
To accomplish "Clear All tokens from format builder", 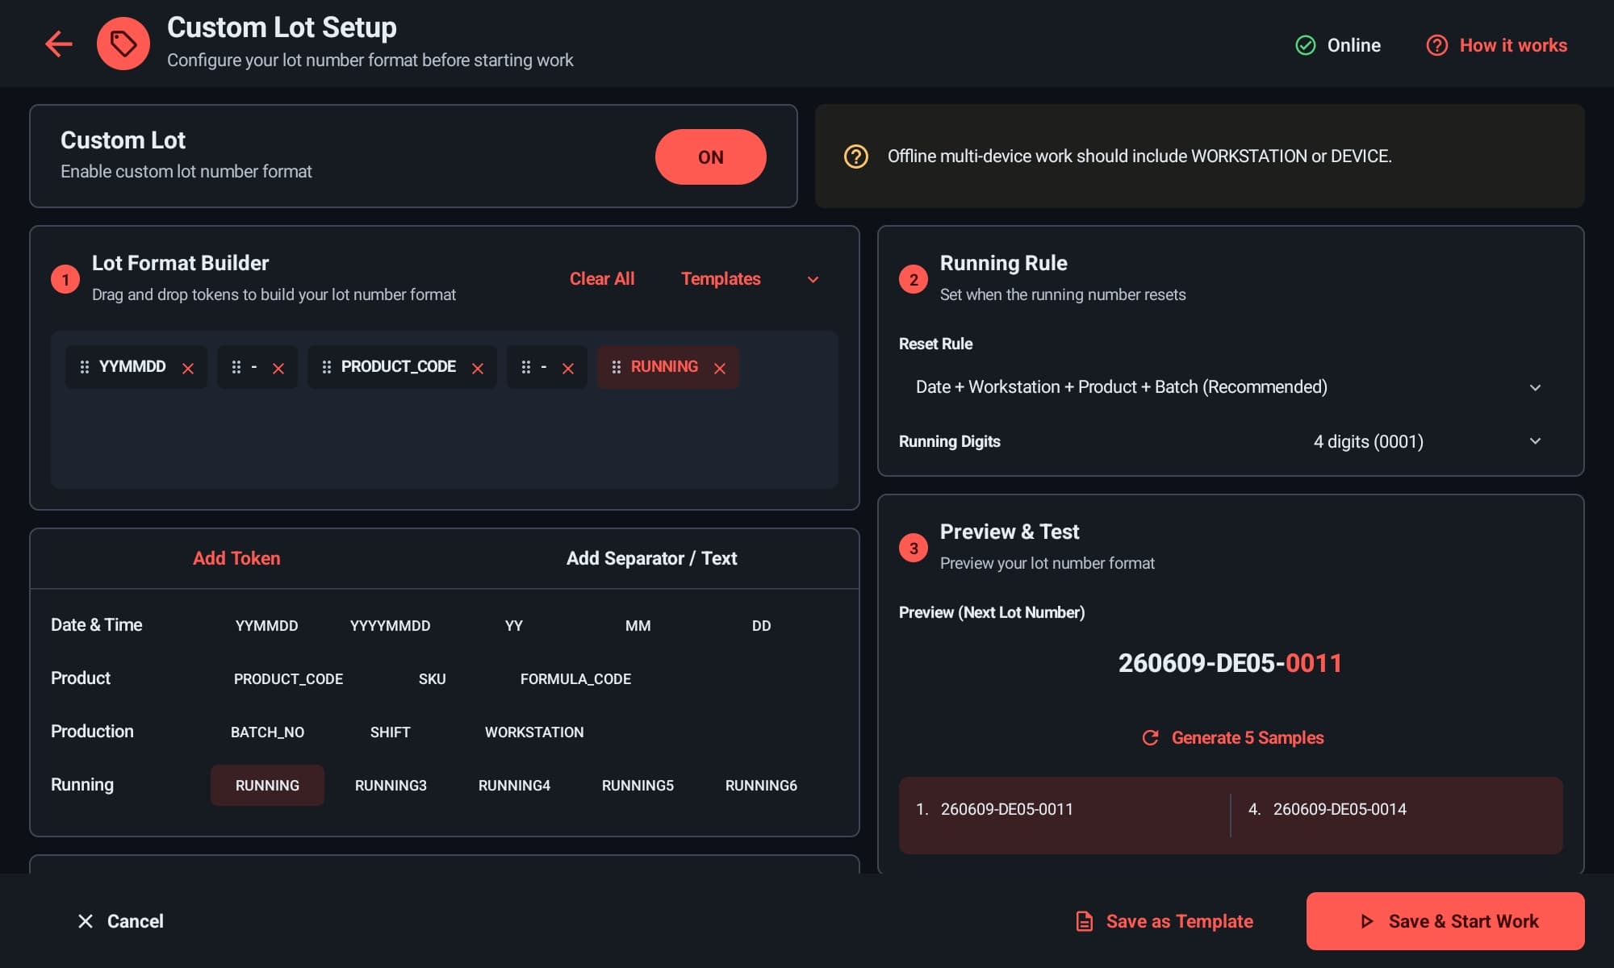I will coord(602,278).
